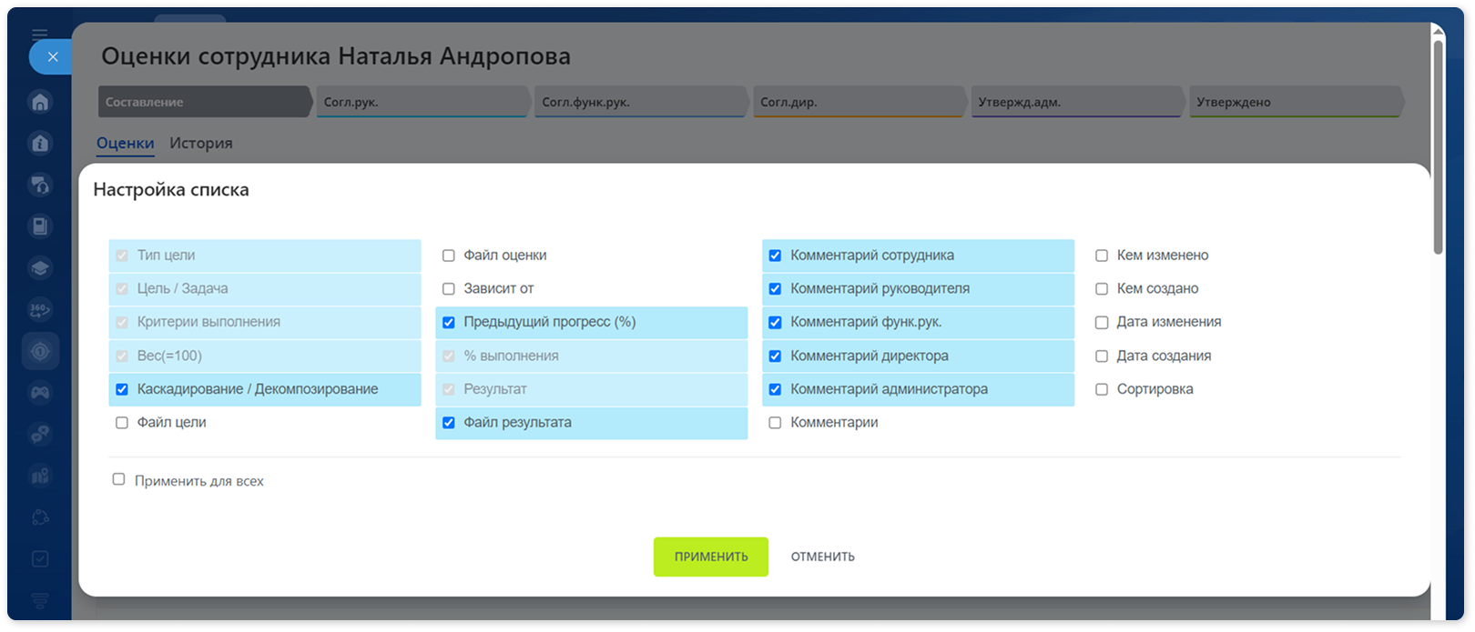Tick the Применить для всех checkbox

118,479
